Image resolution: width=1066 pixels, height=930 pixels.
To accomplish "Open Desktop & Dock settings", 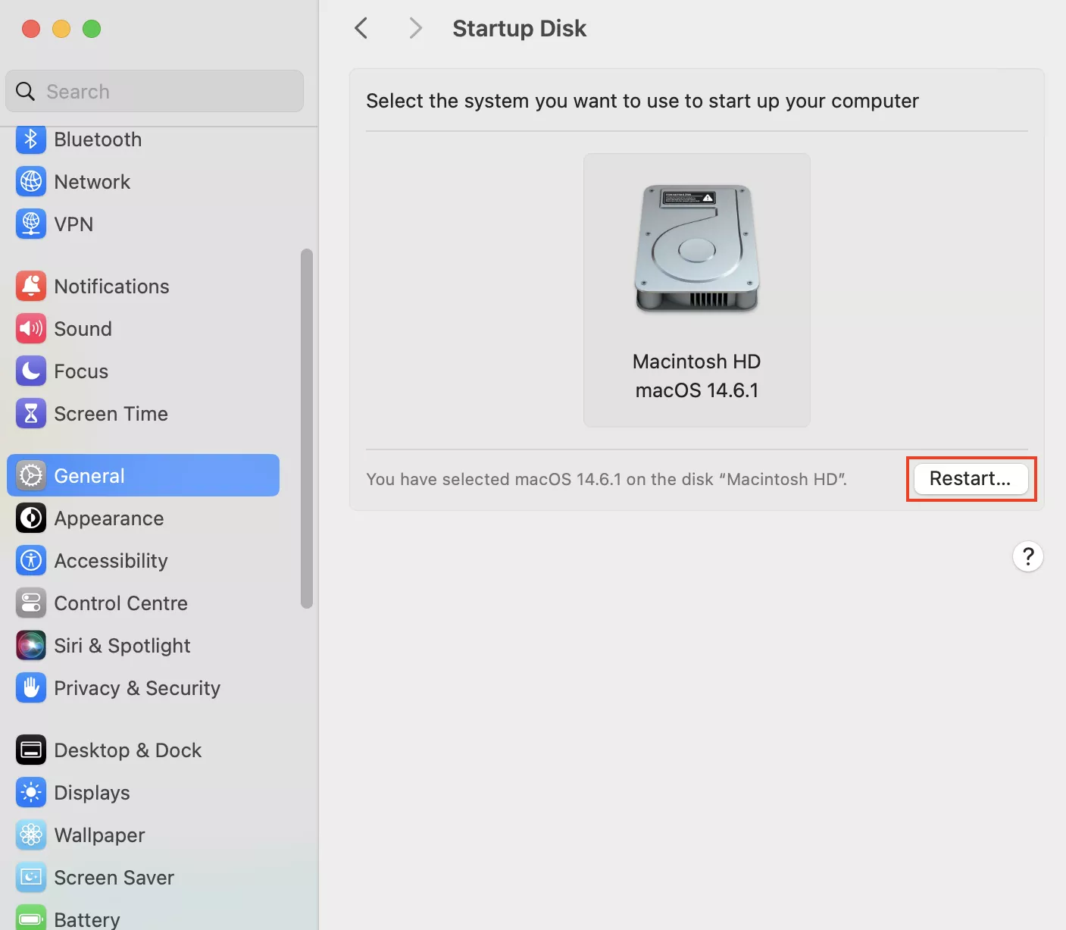I will [127, 750].
